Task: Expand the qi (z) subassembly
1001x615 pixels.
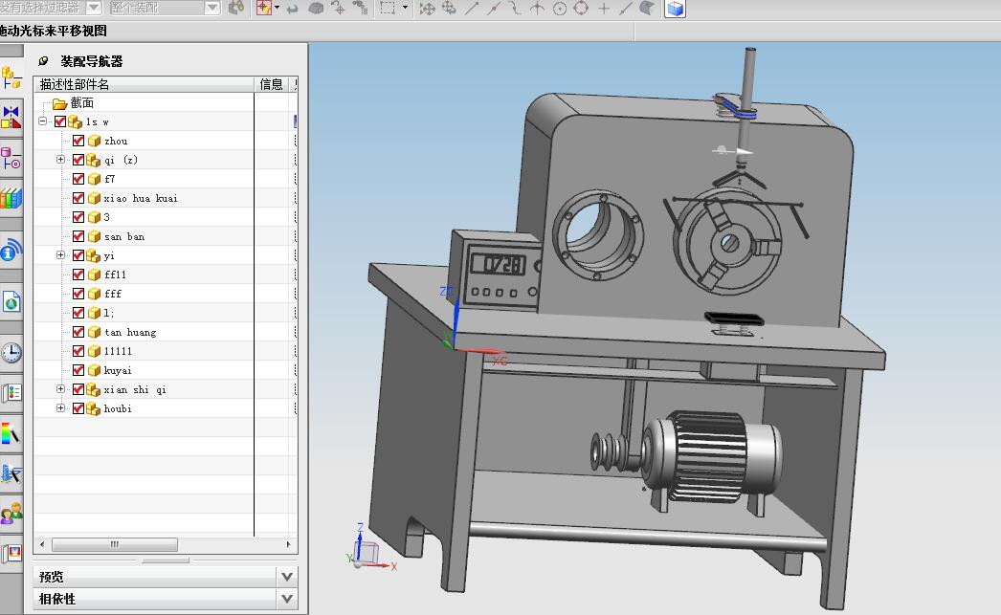Action: click(x=61, y=160)
